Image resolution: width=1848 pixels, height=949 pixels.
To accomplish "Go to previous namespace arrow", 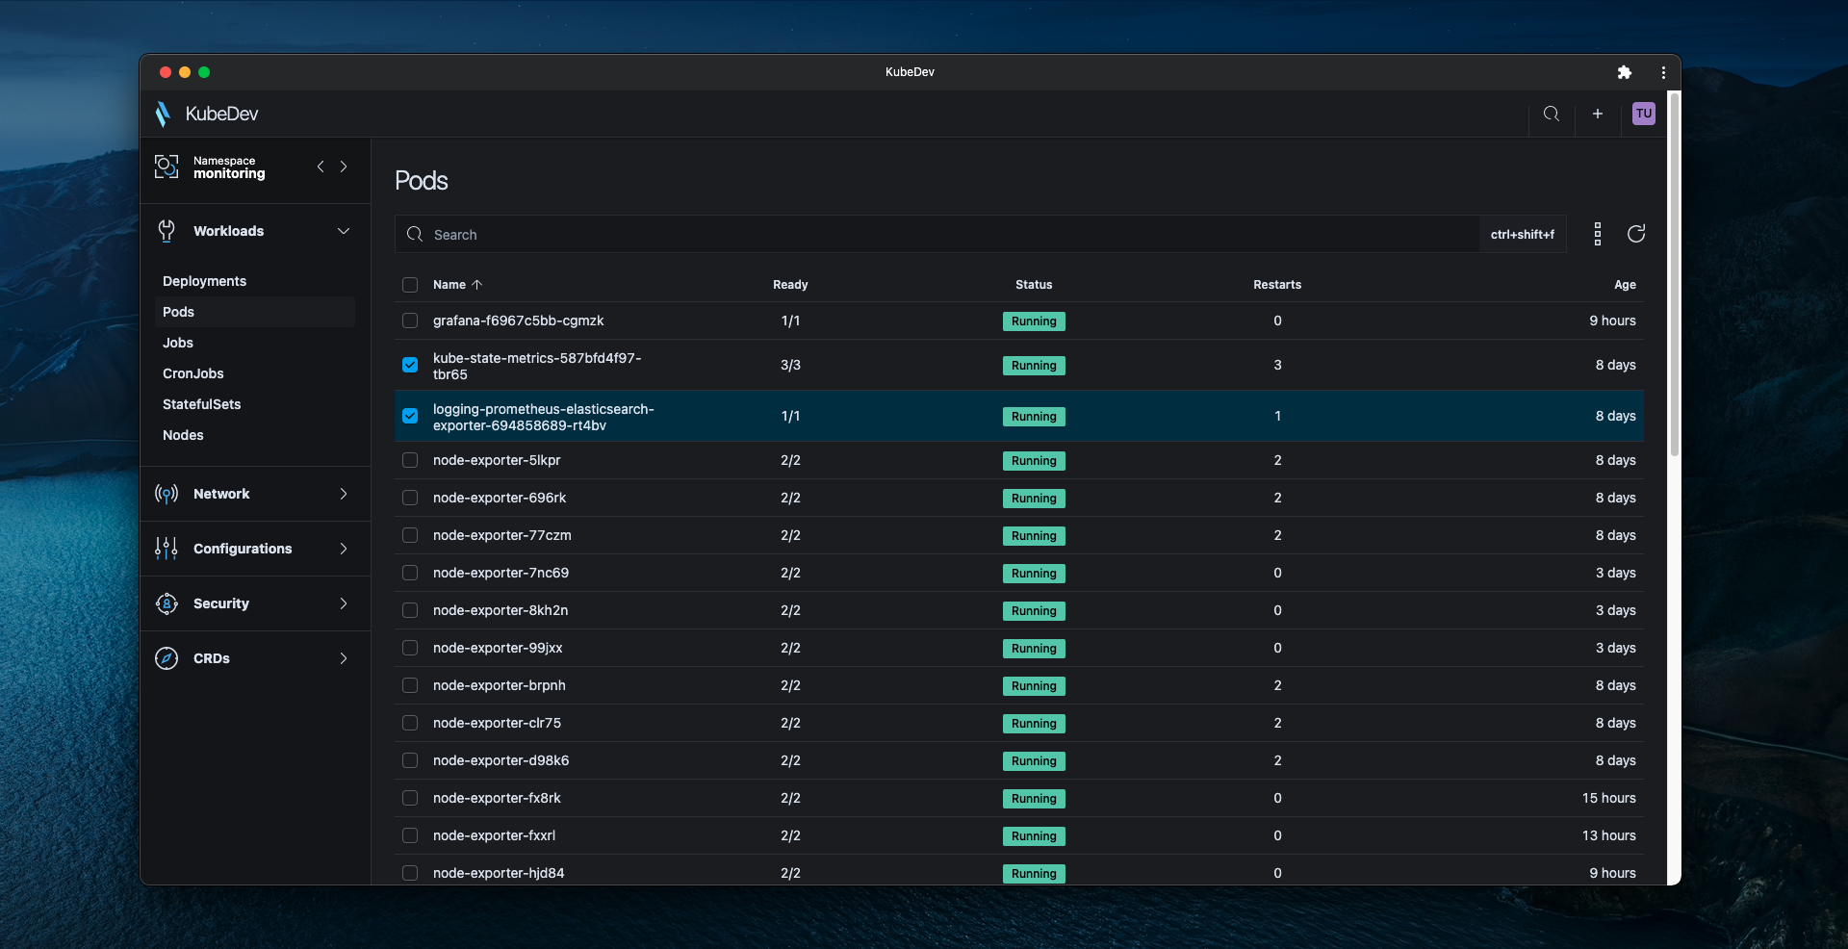I will tap(321, 167).
